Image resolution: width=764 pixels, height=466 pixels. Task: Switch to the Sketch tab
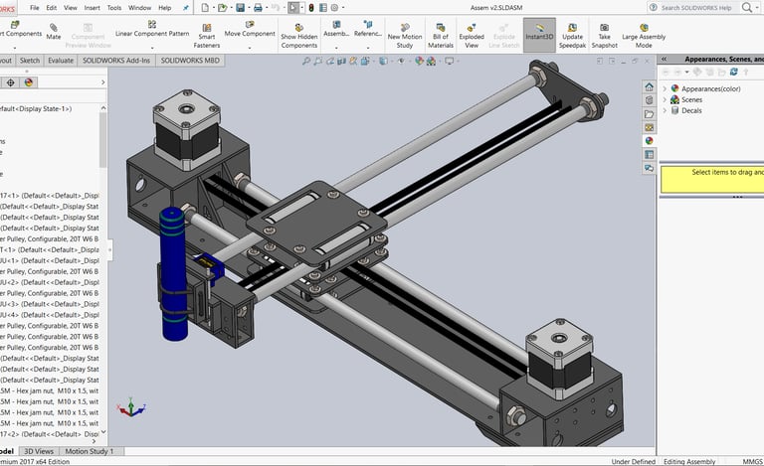(x=29, y=61)
